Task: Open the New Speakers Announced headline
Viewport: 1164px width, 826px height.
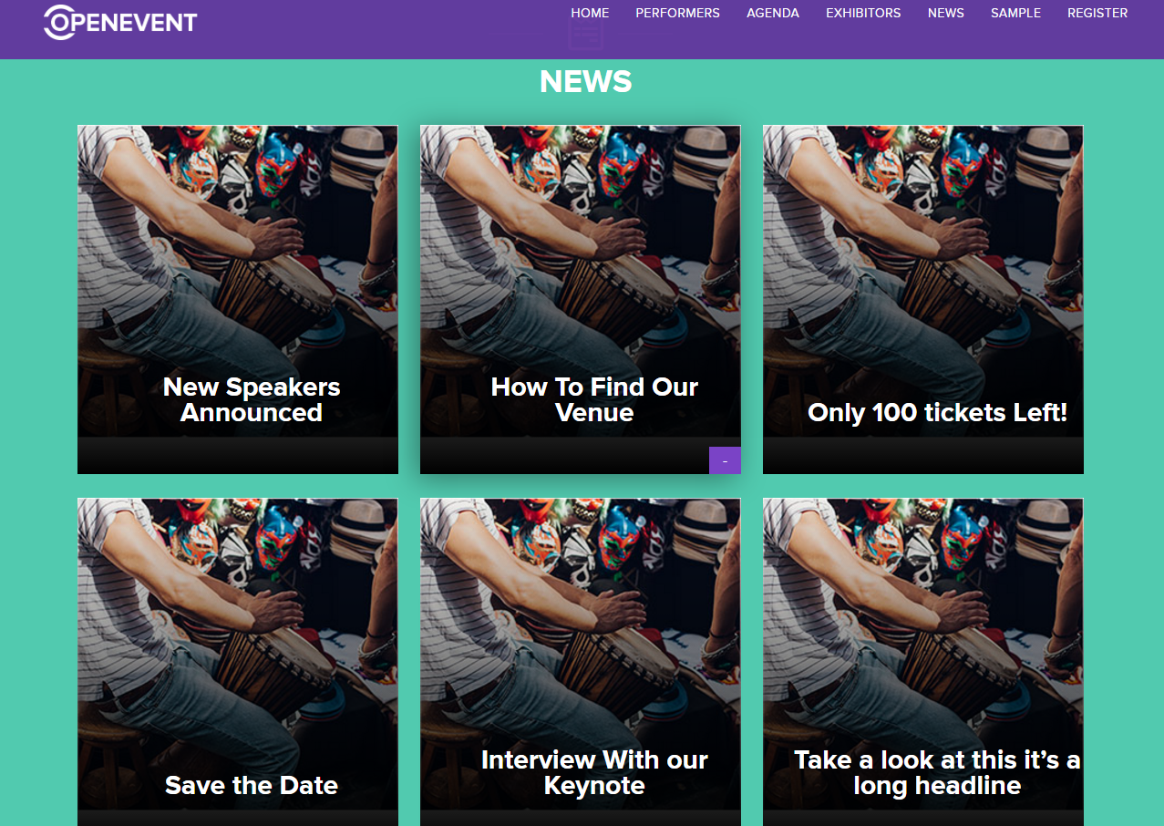Action: [x=252, y=399]
